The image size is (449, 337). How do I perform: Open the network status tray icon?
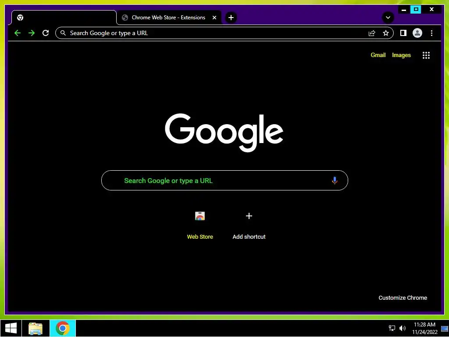pos(392,328)
